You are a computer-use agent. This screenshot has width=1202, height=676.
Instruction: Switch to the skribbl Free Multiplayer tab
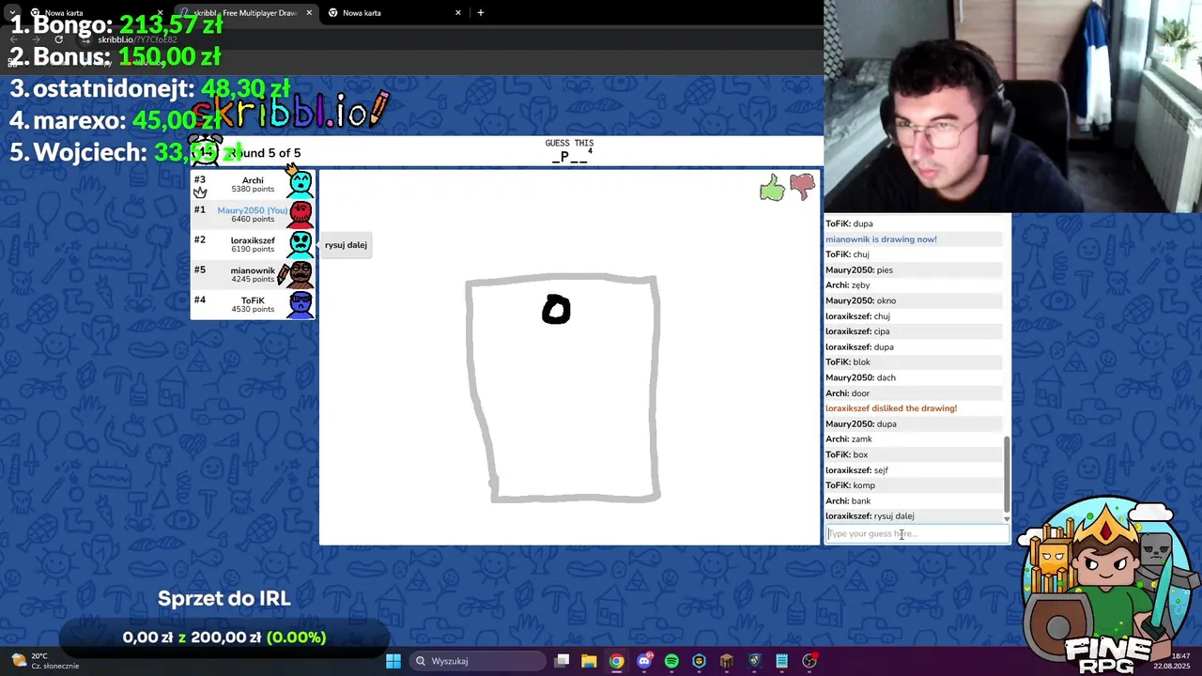[246, 13]
